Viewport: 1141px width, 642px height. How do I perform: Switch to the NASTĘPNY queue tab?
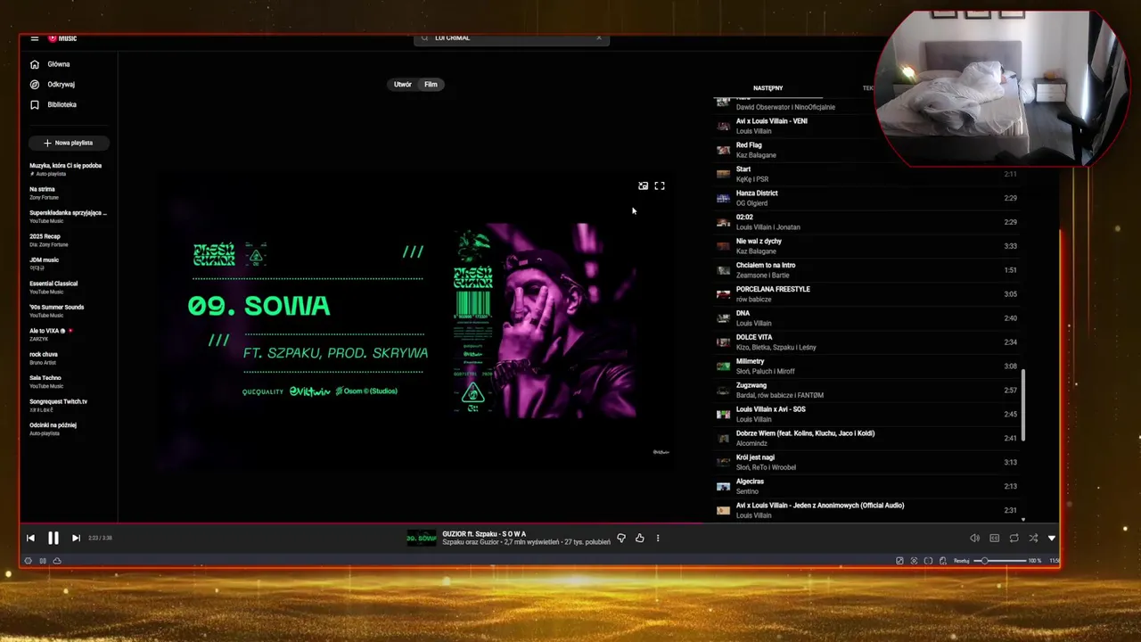768,88
